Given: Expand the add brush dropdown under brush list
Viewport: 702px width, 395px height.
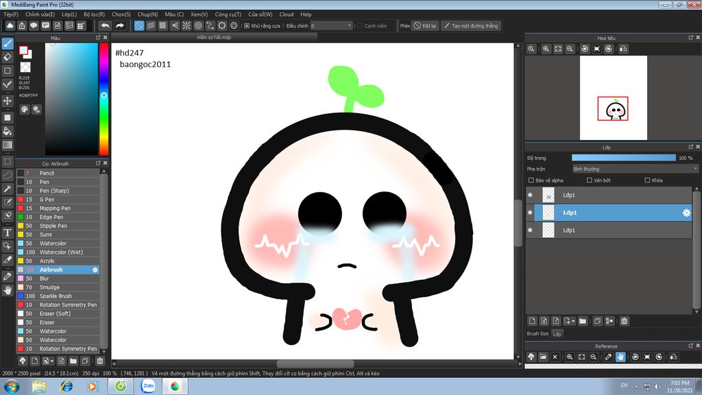Looking at the screenshot, I should pos(52,361).
